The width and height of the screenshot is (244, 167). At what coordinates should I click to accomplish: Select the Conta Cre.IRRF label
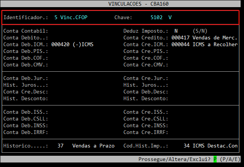click(x=146, y=132)
